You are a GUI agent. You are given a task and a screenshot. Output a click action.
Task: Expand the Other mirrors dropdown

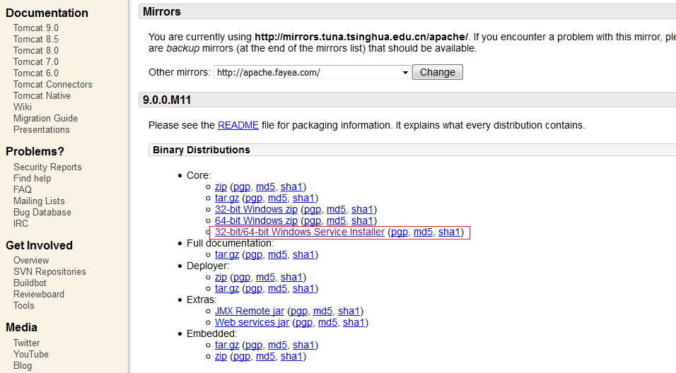coord(312,72)
